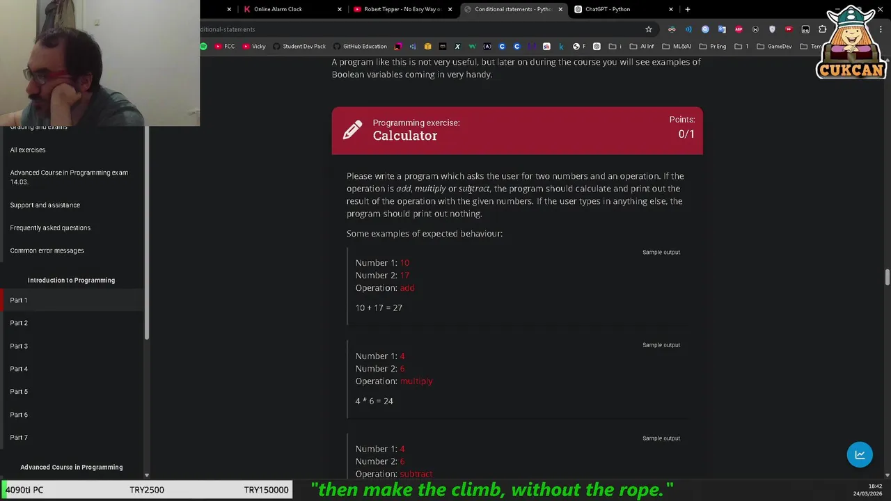Open Frequently asked questions page

pos(50,228)
